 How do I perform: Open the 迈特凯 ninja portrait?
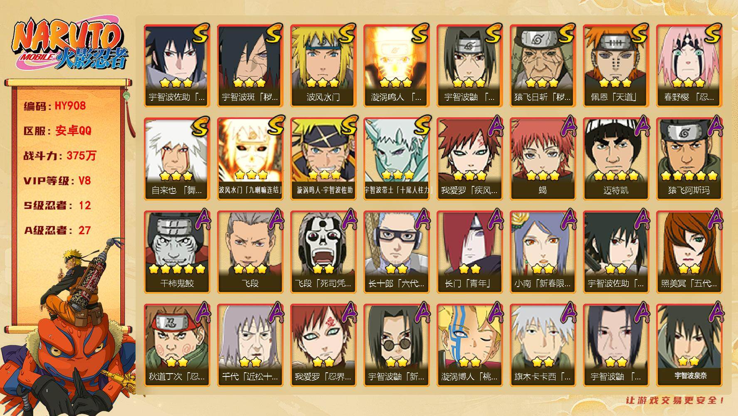[x=616, y=158]
